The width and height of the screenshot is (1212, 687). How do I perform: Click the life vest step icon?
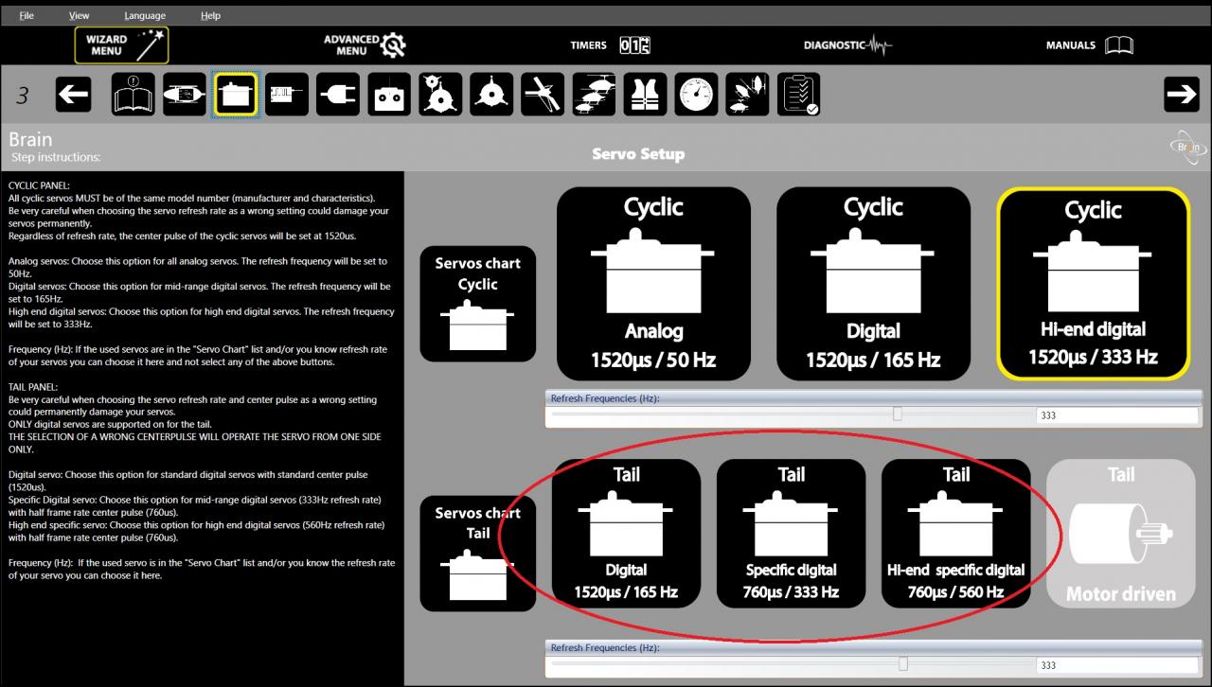pyautogui.click(x=645, y=95)
